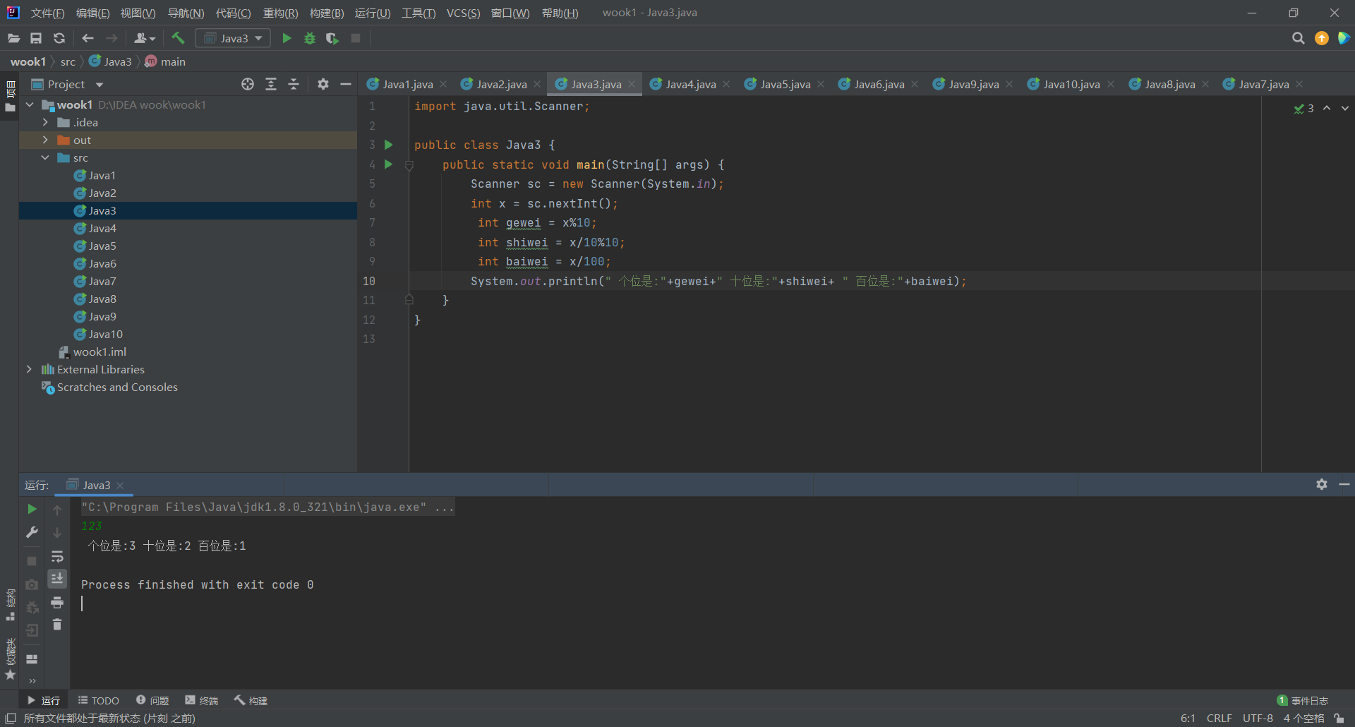Navigate back with the left arrow icon
1355x727 pixels.
pyautogui.click(x=88, y=38)
